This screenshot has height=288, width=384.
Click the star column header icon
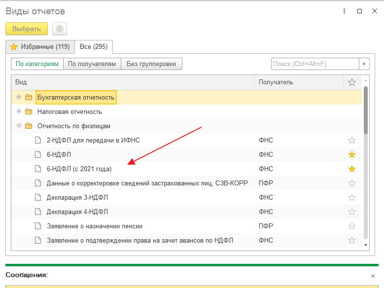click(351, 82)
